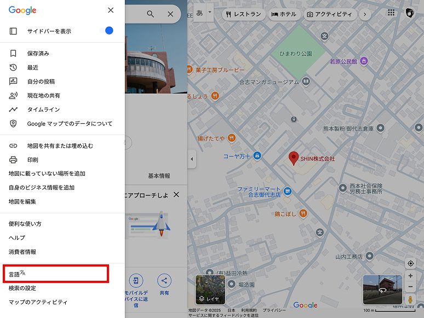Viewport: 424px width, 318px height.
Task: Click the shield icon for data in Maps
Action: [x=13, y=124]
